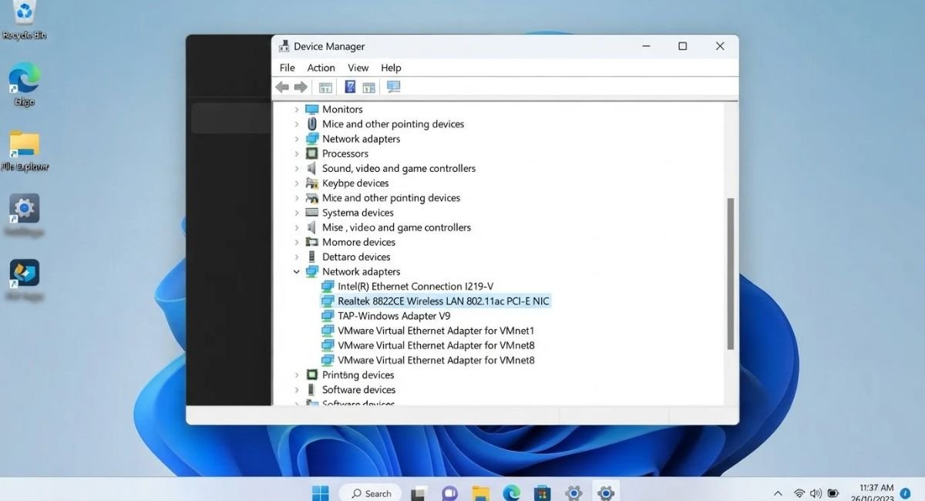
Task: Select the speaker icon beside Sound, video controllers
Action: [x=312, y=168]
